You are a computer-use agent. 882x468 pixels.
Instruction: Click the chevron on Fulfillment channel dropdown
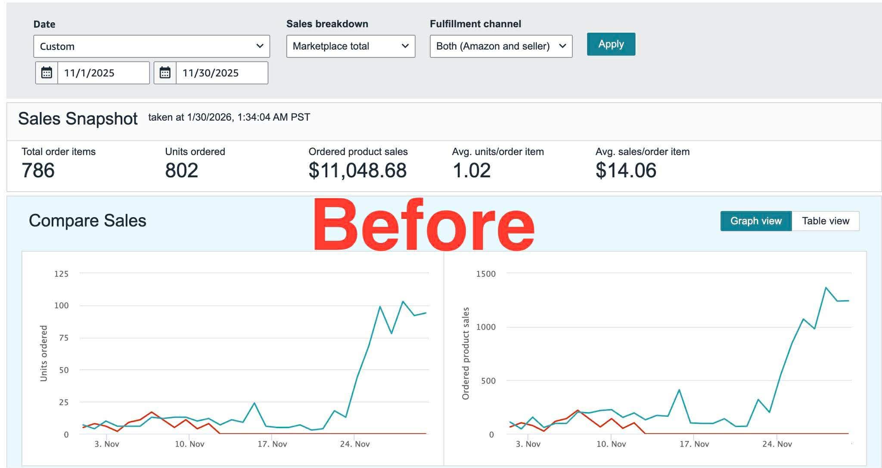562,46
